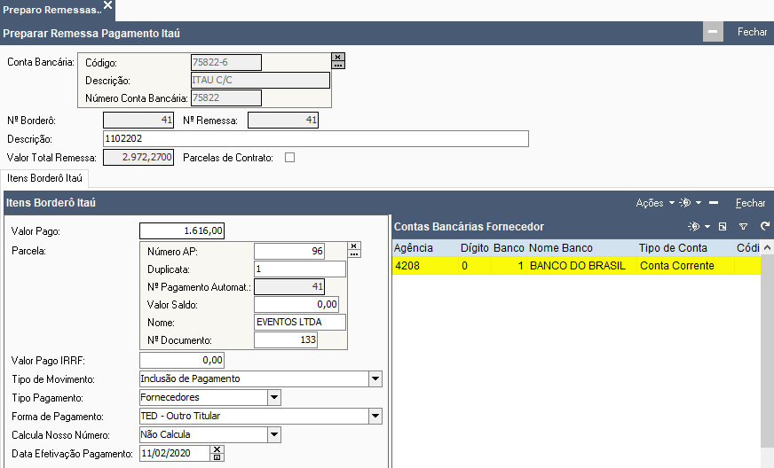
Task: Click the Número AP field showing 96
Action: tap(289, 252)
